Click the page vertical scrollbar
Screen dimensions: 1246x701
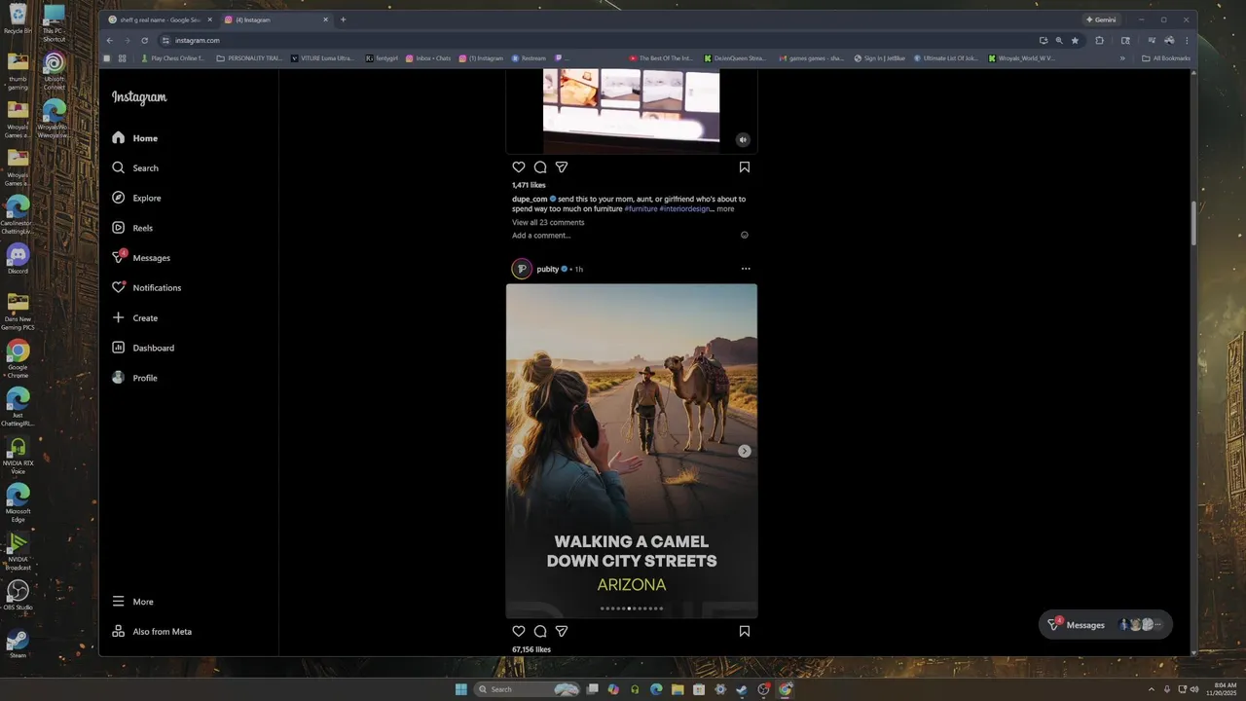1193,224
